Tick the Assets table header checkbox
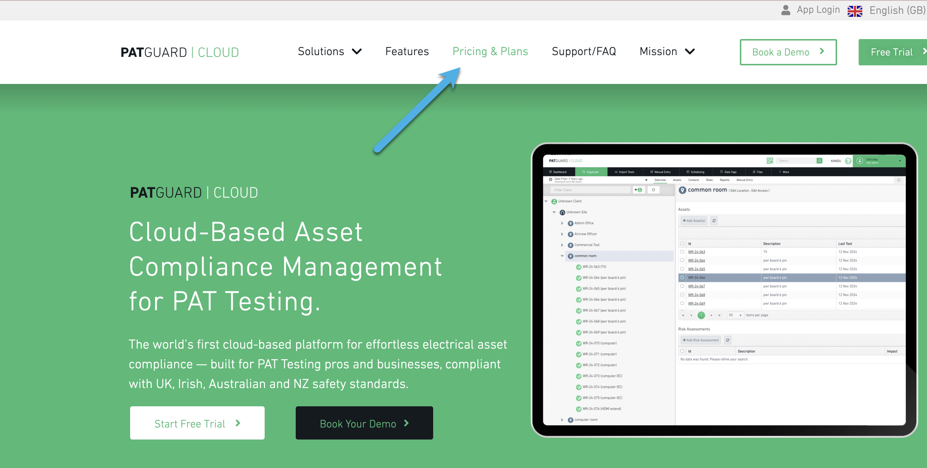 [x=682, y=243]
